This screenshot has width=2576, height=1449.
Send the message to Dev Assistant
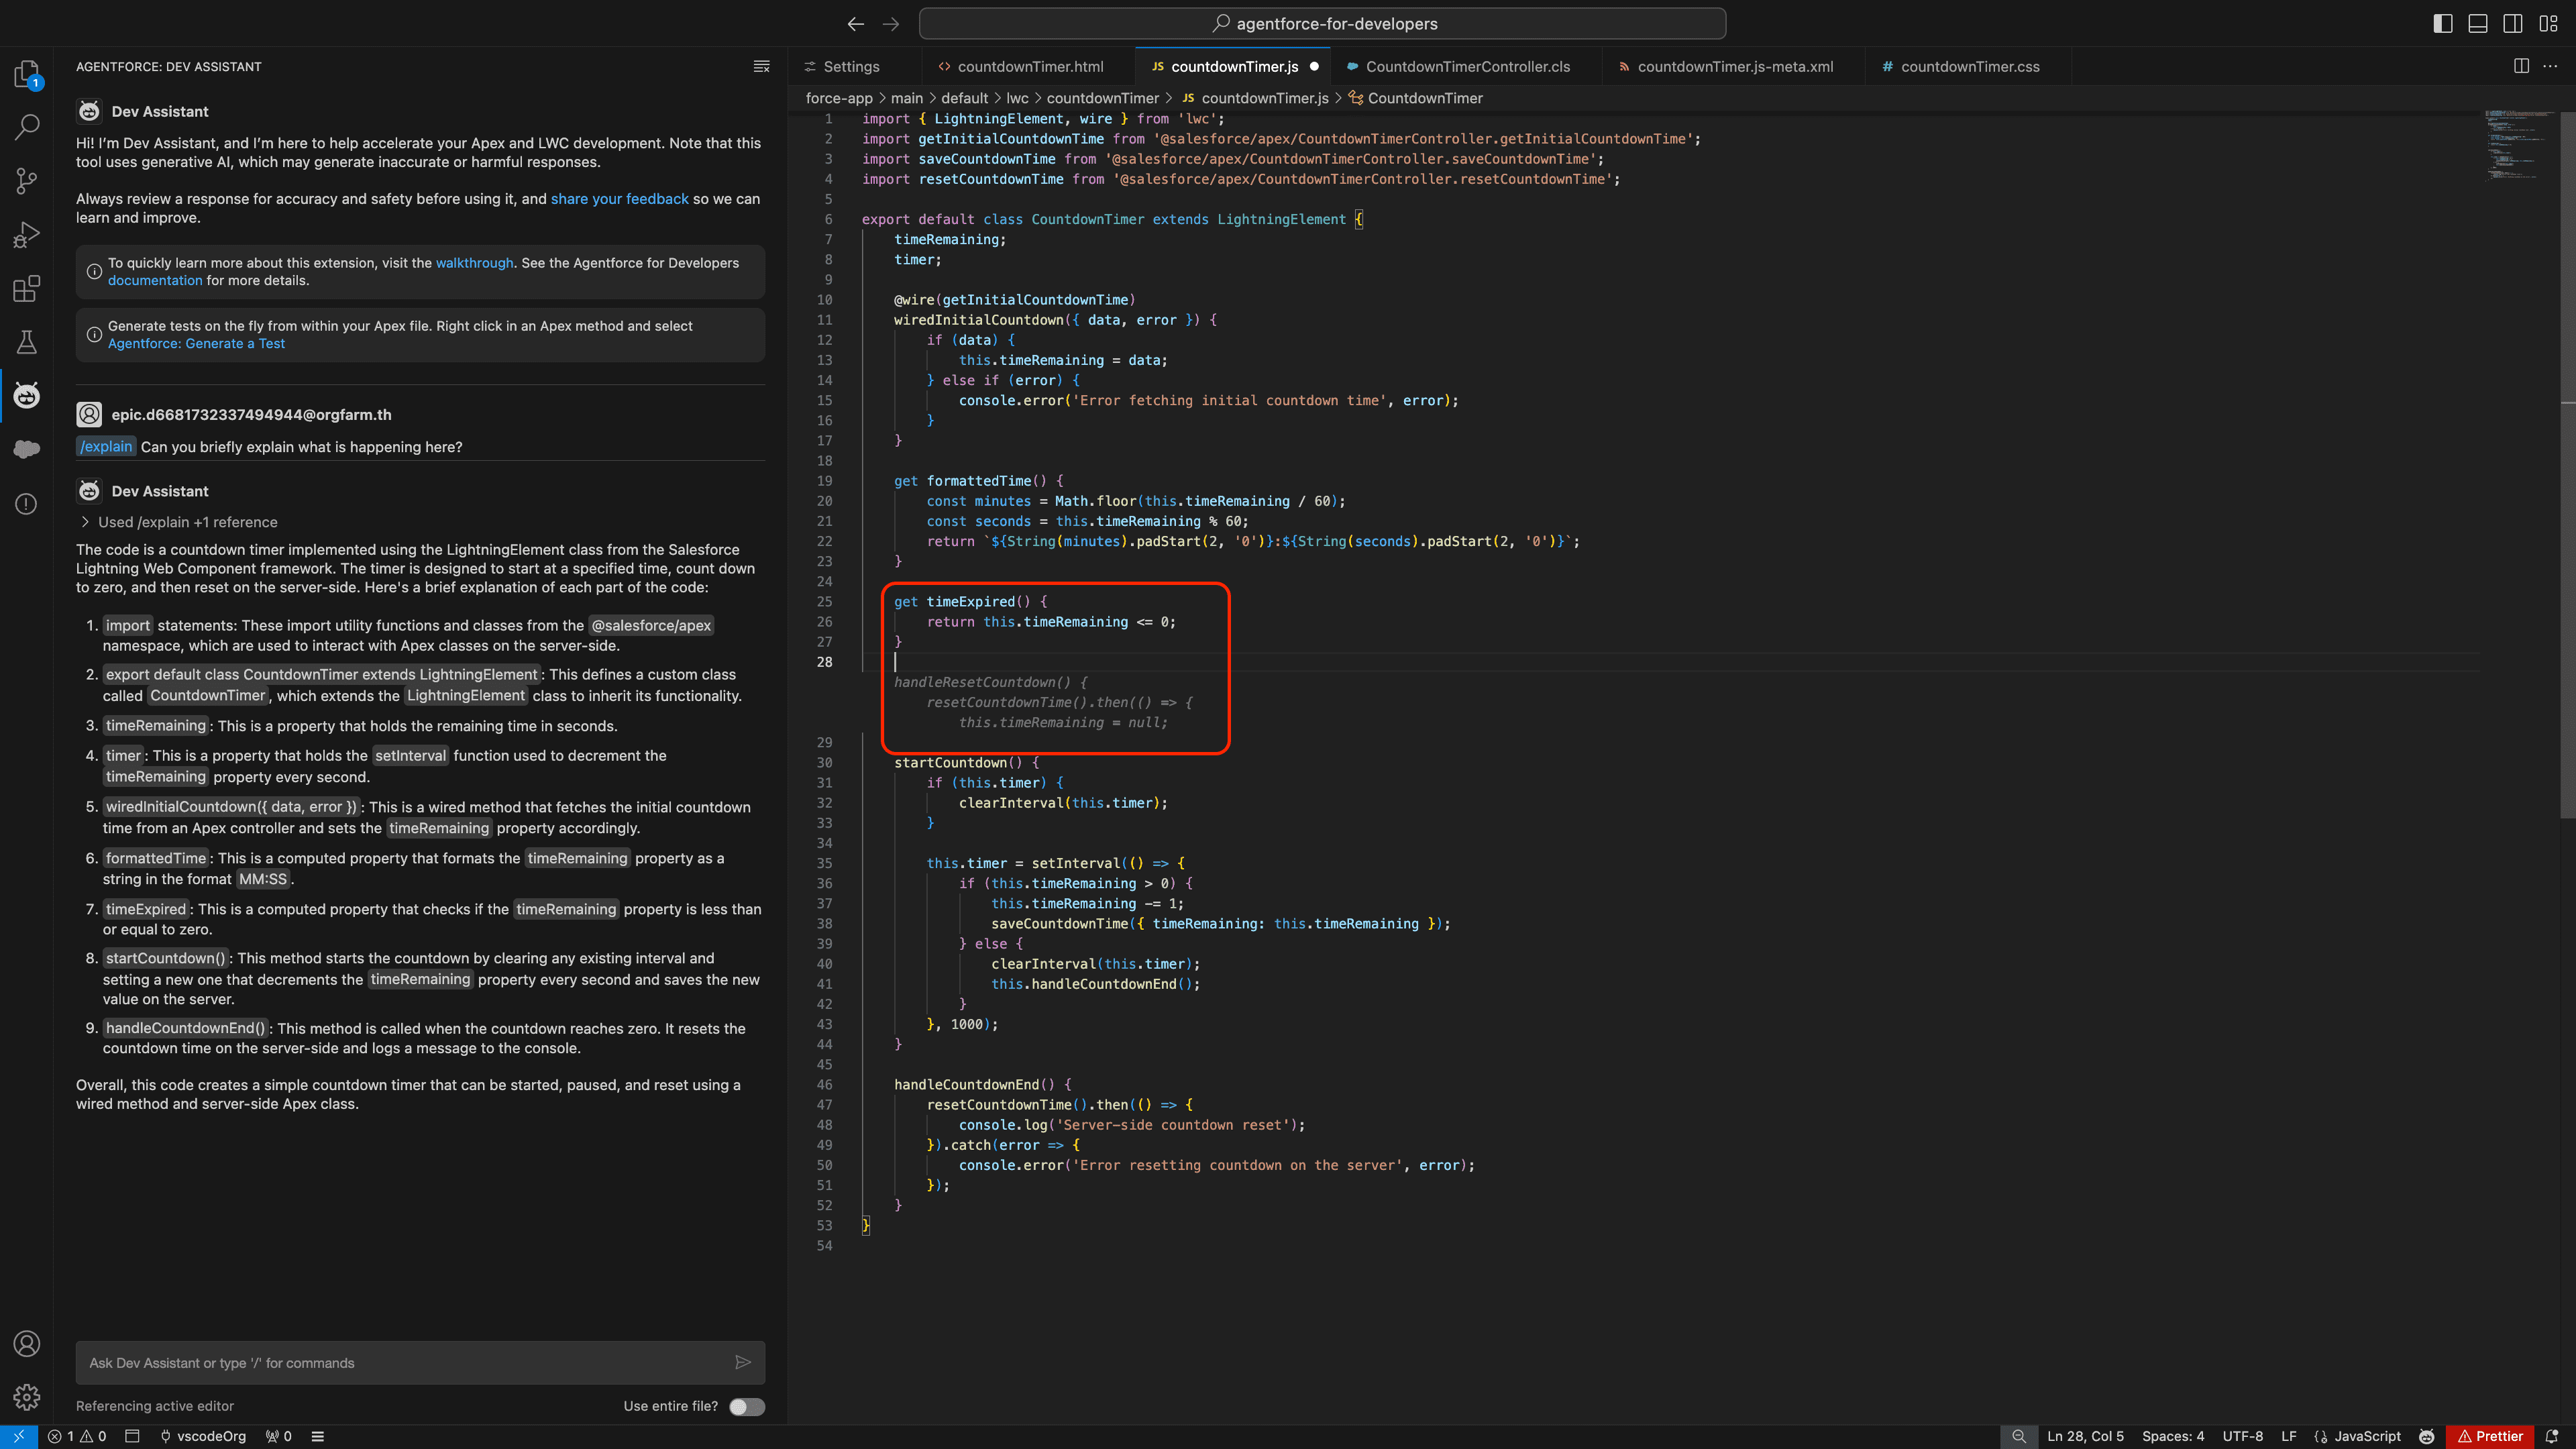point(743,1362)
